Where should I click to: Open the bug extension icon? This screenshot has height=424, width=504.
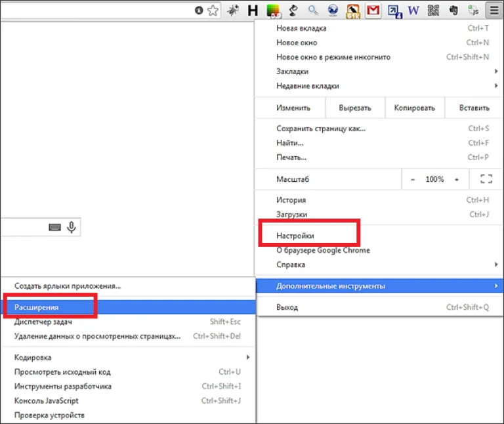coord(233,11)
